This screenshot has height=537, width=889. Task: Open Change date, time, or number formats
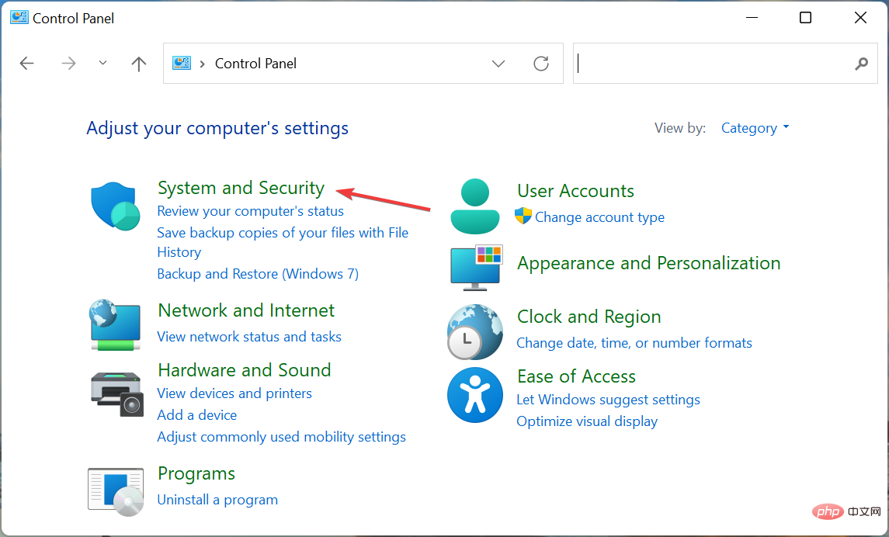coord(634,343)
